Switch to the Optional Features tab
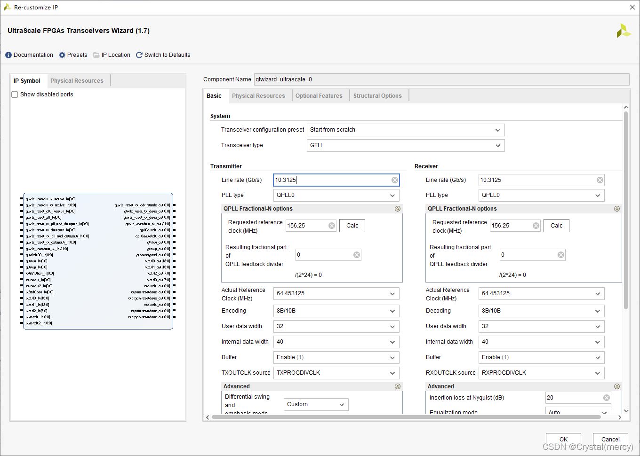The image size is (640, 456). point(319,96)
